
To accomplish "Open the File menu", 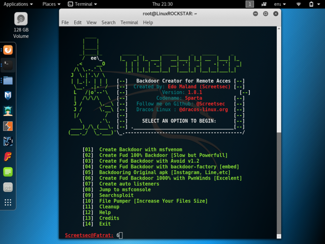I will (65, 22).
